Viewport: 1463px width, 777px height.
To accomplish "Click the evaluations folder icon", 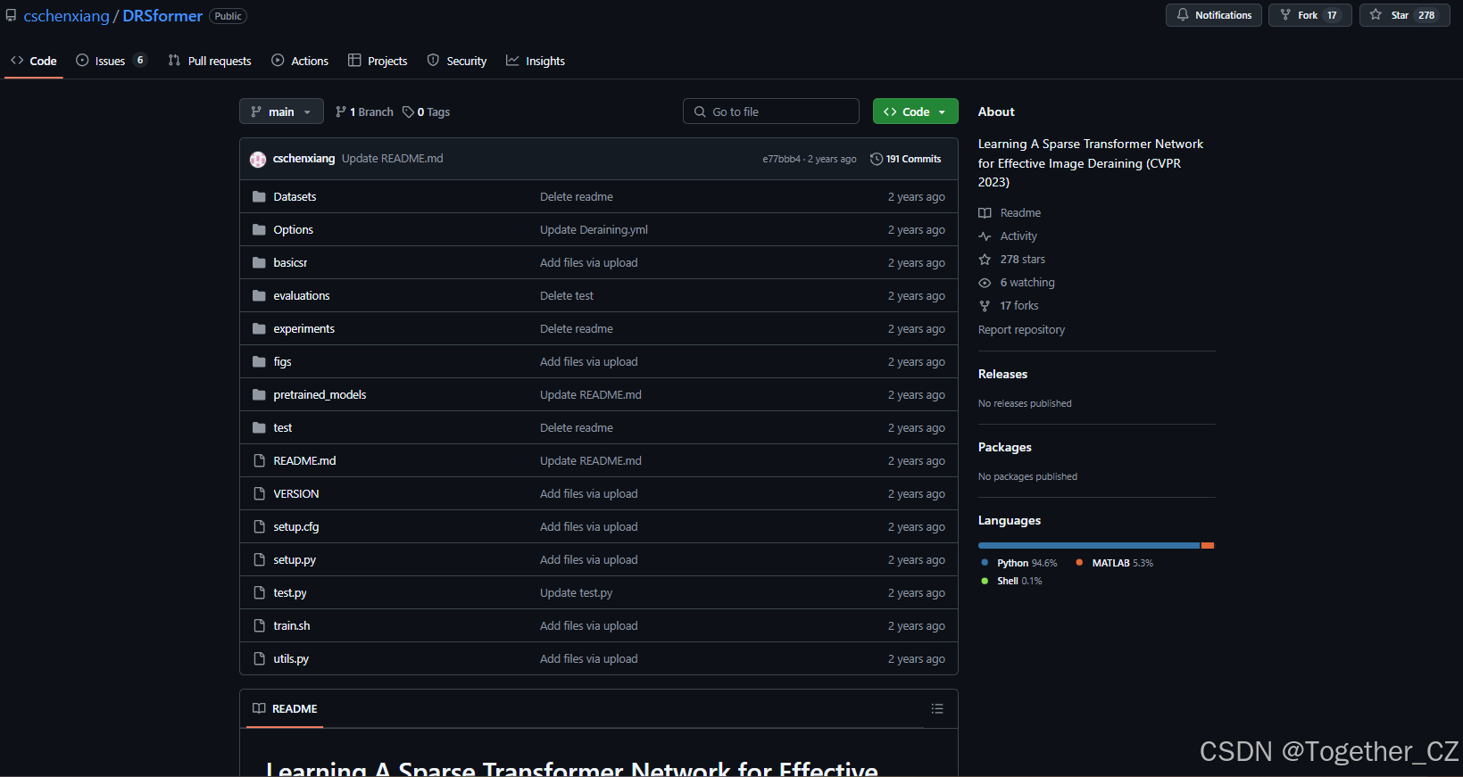I will click(259, 295).
